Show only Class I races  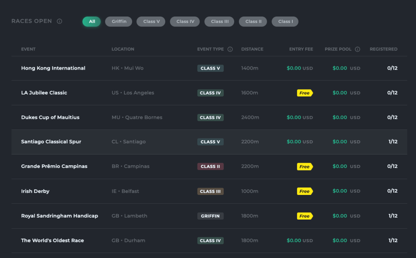coord(285,22)
